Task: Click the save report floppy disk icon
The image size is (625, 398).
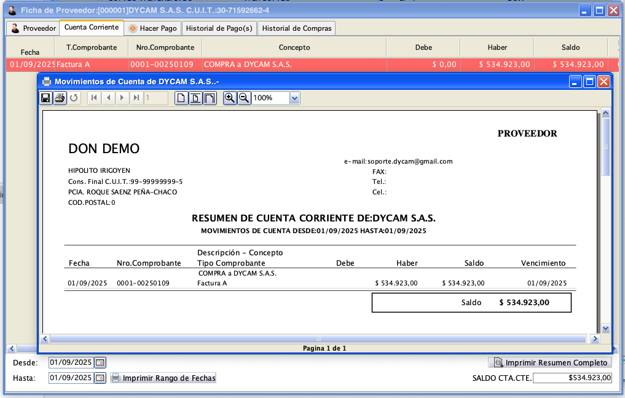Action: click(45, 98)
